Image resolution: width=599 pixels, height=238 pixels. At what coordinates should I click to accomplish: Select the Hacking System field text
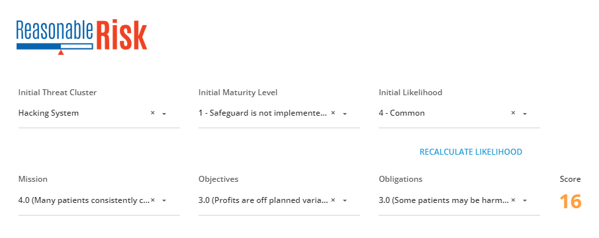(x=48, y=113)
